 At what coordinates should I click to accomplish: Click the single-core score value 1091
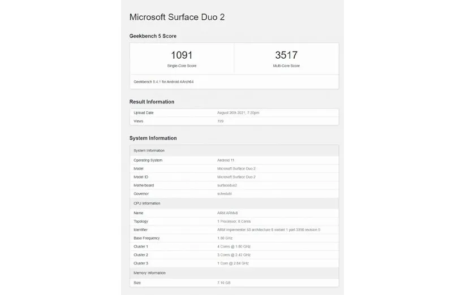point(182,55)
